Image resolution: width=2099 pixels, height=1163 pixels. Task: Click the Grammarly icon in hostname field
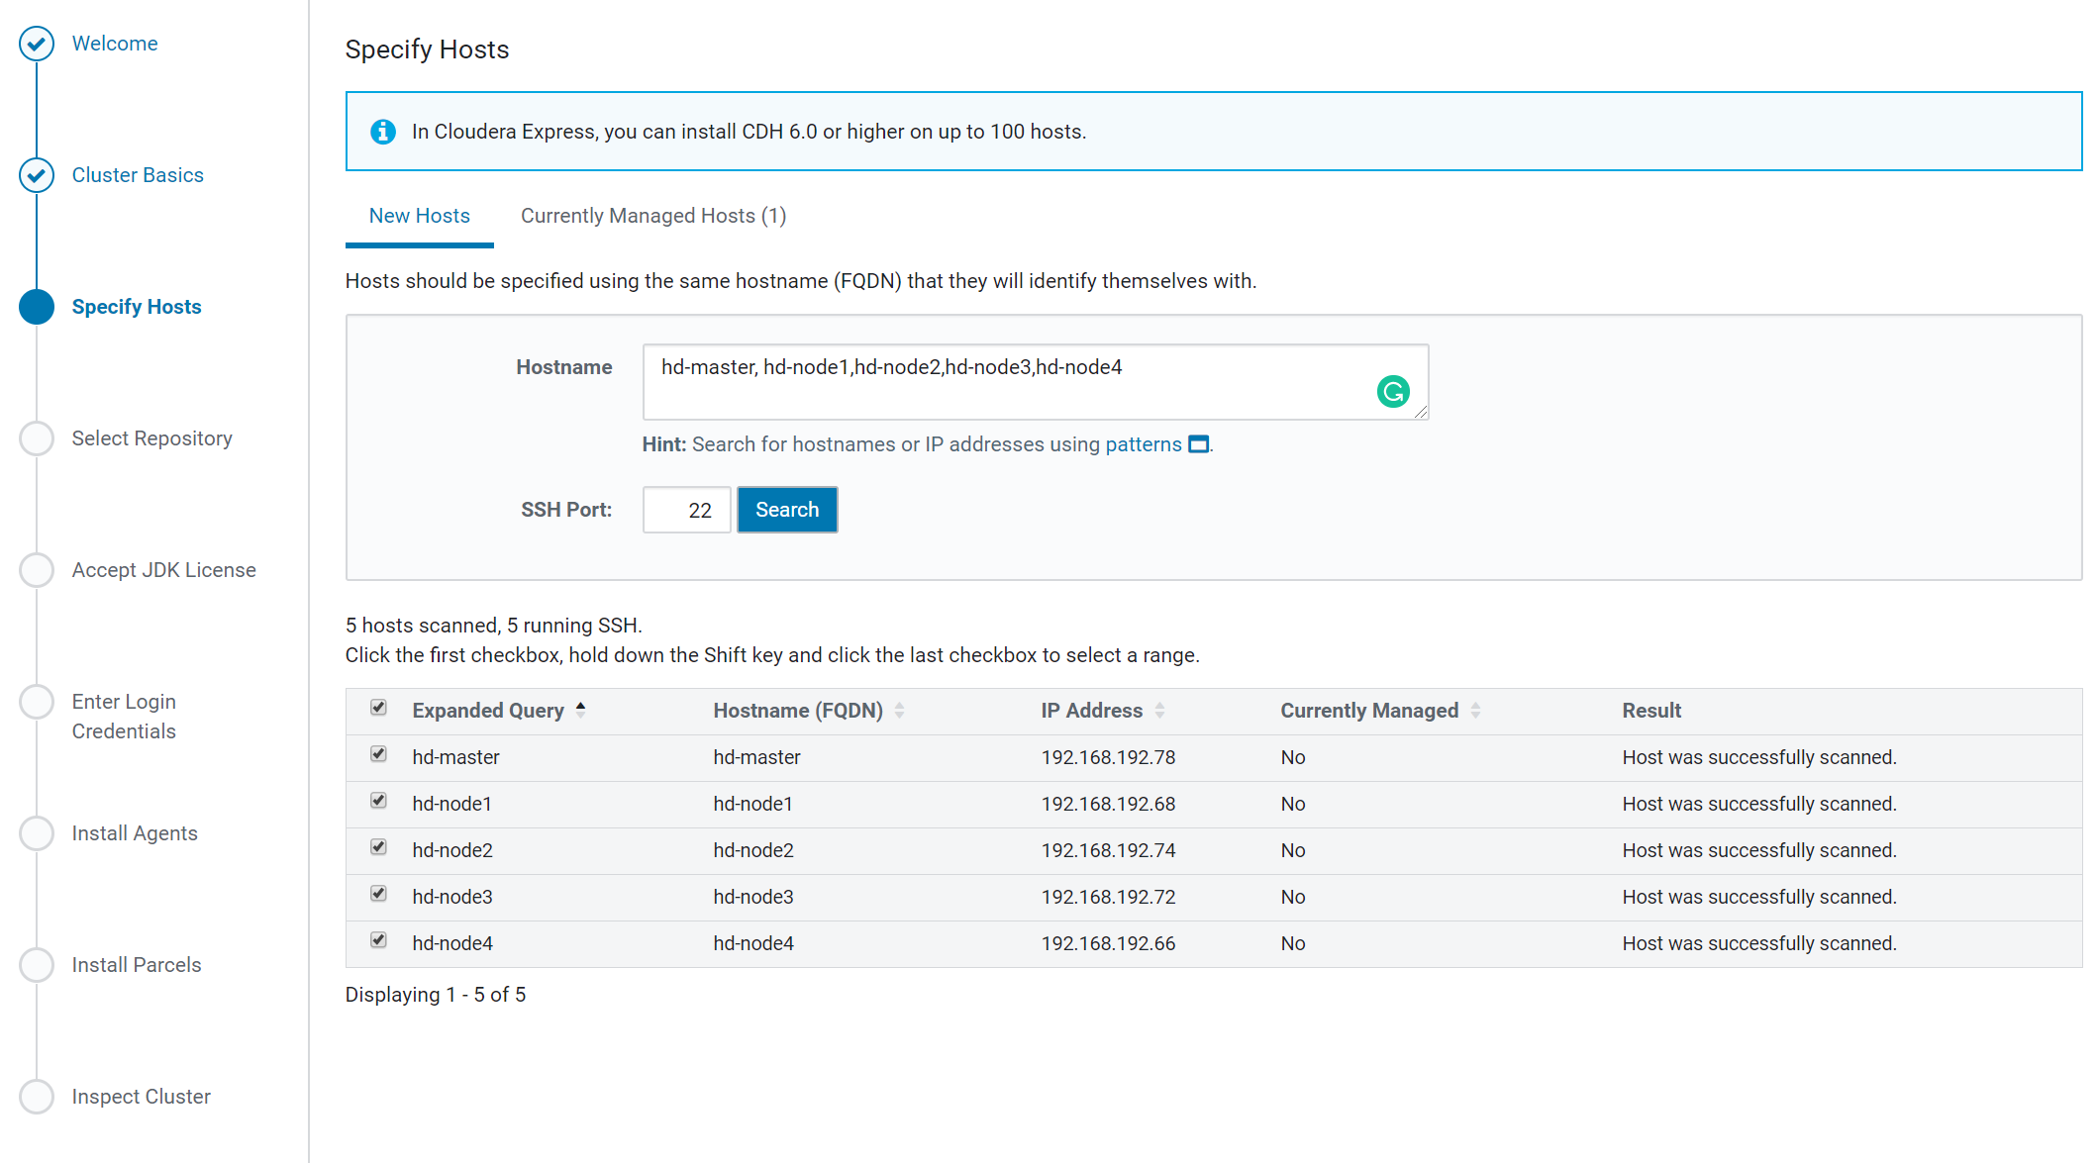1392,392
